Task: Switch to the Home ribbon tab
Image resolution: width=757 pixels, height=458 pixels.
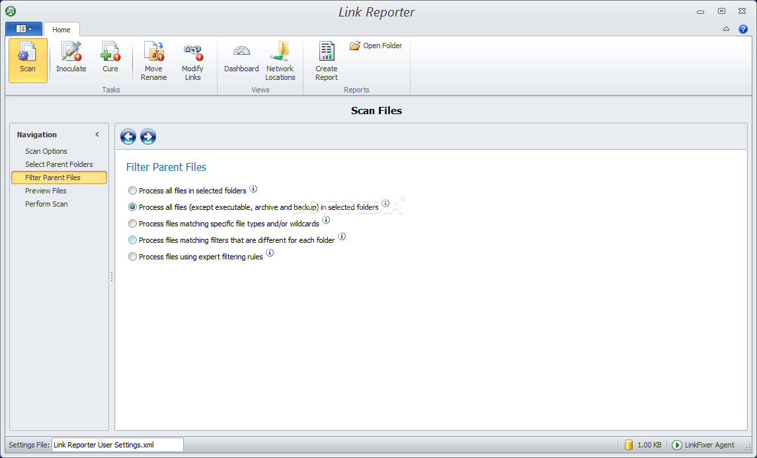Action: (x=61, y=30)
